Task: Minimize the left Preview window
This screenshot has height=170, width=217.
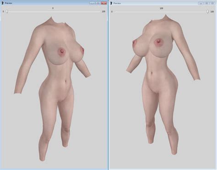Action: pyautogui.click(x=92, y=3)
